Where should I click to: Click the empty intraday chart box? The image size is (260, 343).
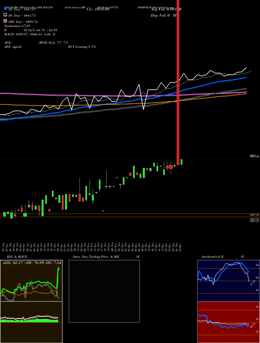(104, 291)
